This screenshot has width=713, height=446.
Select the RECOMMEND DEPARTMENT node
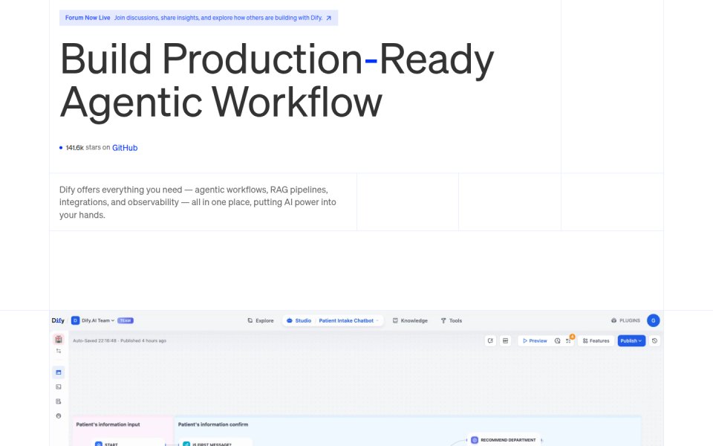[x=504, y=439]
